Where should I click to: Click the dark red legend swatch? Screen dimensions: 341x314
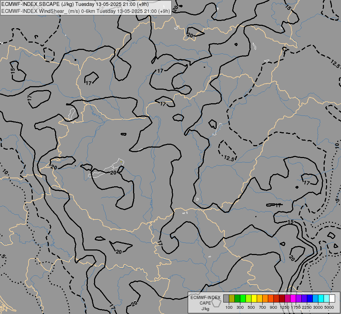pyautogui.click(x=282, y=298)
